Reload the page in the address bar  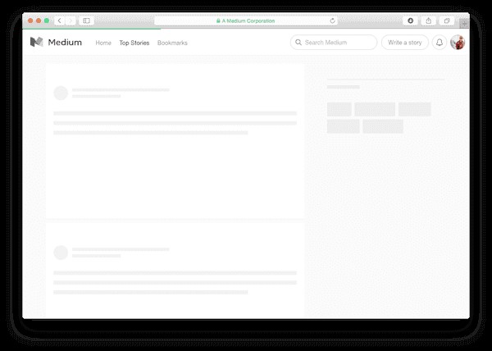[333, 21]
